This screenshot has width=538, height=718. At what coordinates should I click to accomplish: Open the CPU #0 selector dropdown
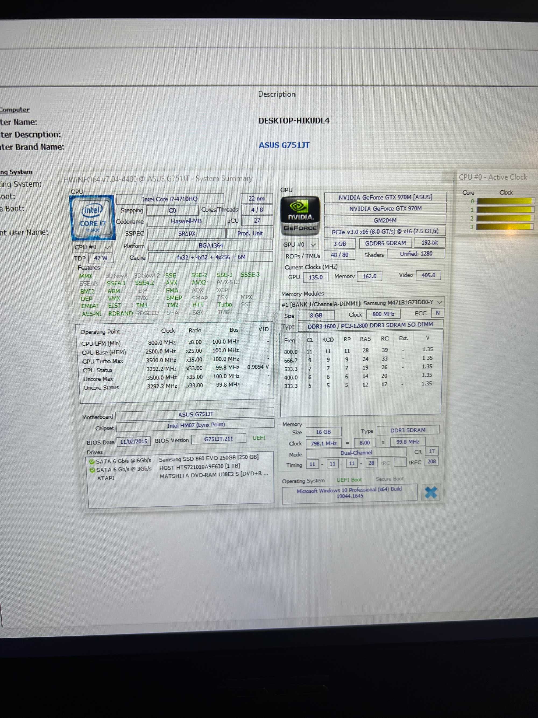click(92, 247)
